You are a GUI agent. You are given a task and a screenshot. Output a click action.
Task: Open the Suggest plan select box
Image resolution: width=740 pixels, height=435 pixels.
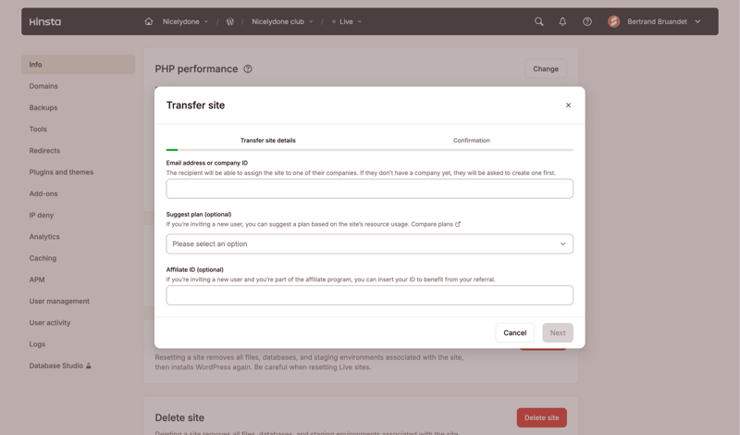[x=369, y=244]
